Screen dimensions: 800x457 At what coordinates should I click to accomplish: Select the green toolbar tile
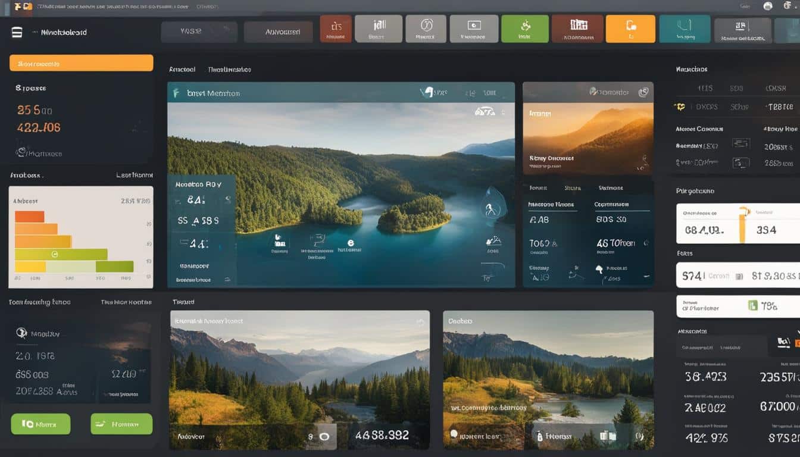tap(524, 29)
